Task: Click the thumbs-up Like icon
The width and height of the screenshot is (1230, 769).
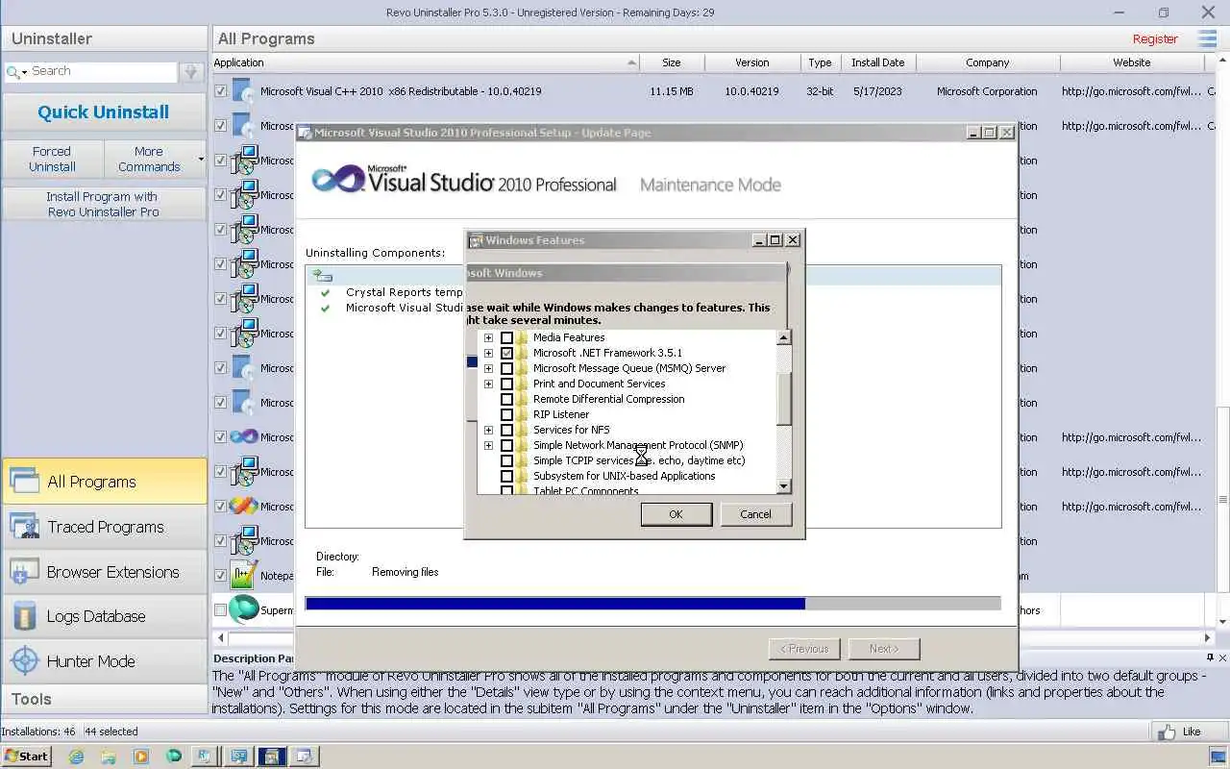Action: point(1167,732)
